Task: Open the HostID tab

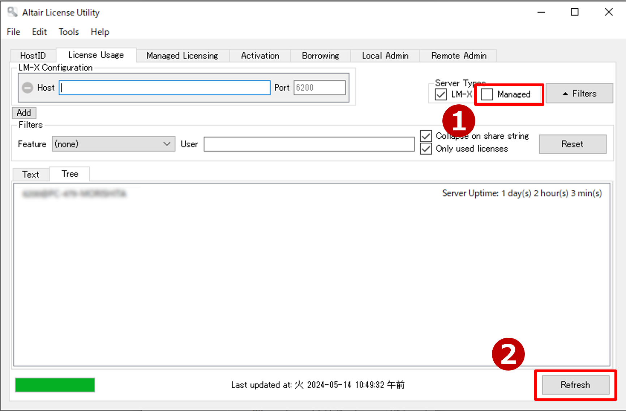Action: point(33,56)
